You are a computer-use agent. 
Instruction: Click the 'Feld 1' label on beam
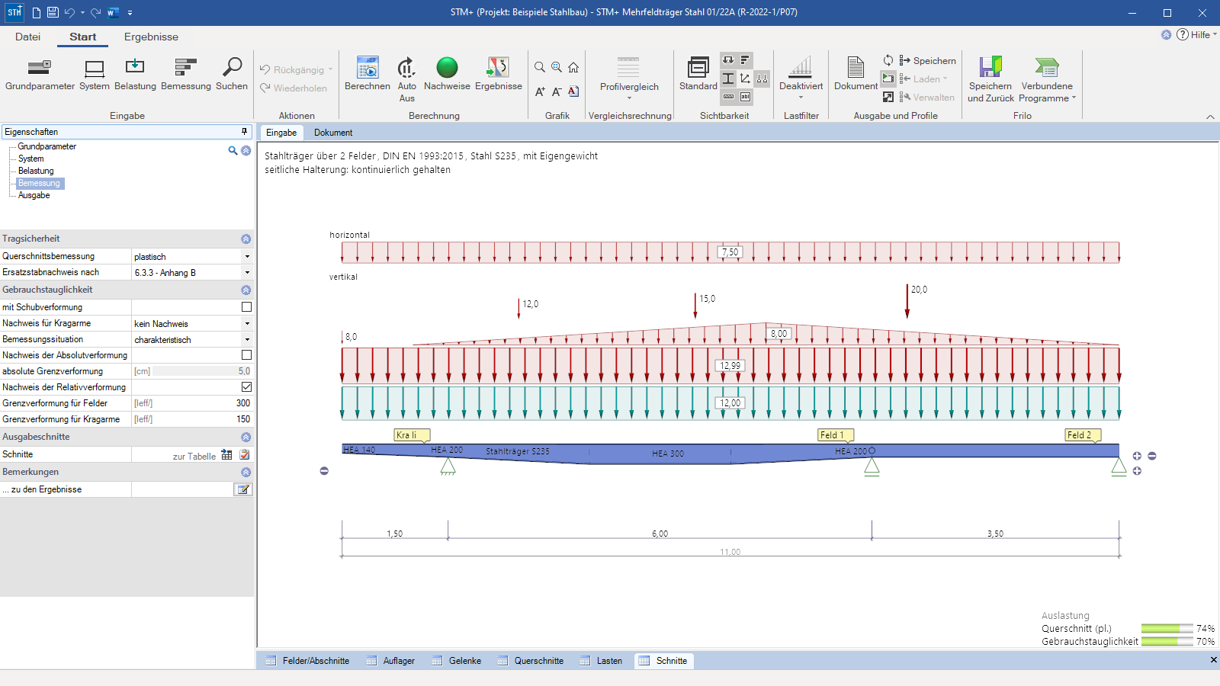(835, 434)
